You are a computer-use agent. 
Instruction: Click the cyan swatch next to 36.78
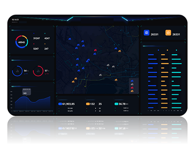116,104
